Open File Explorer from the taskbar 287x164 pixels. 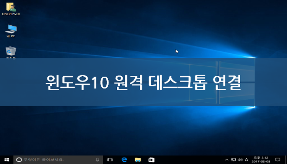click(x=138, y=160)
